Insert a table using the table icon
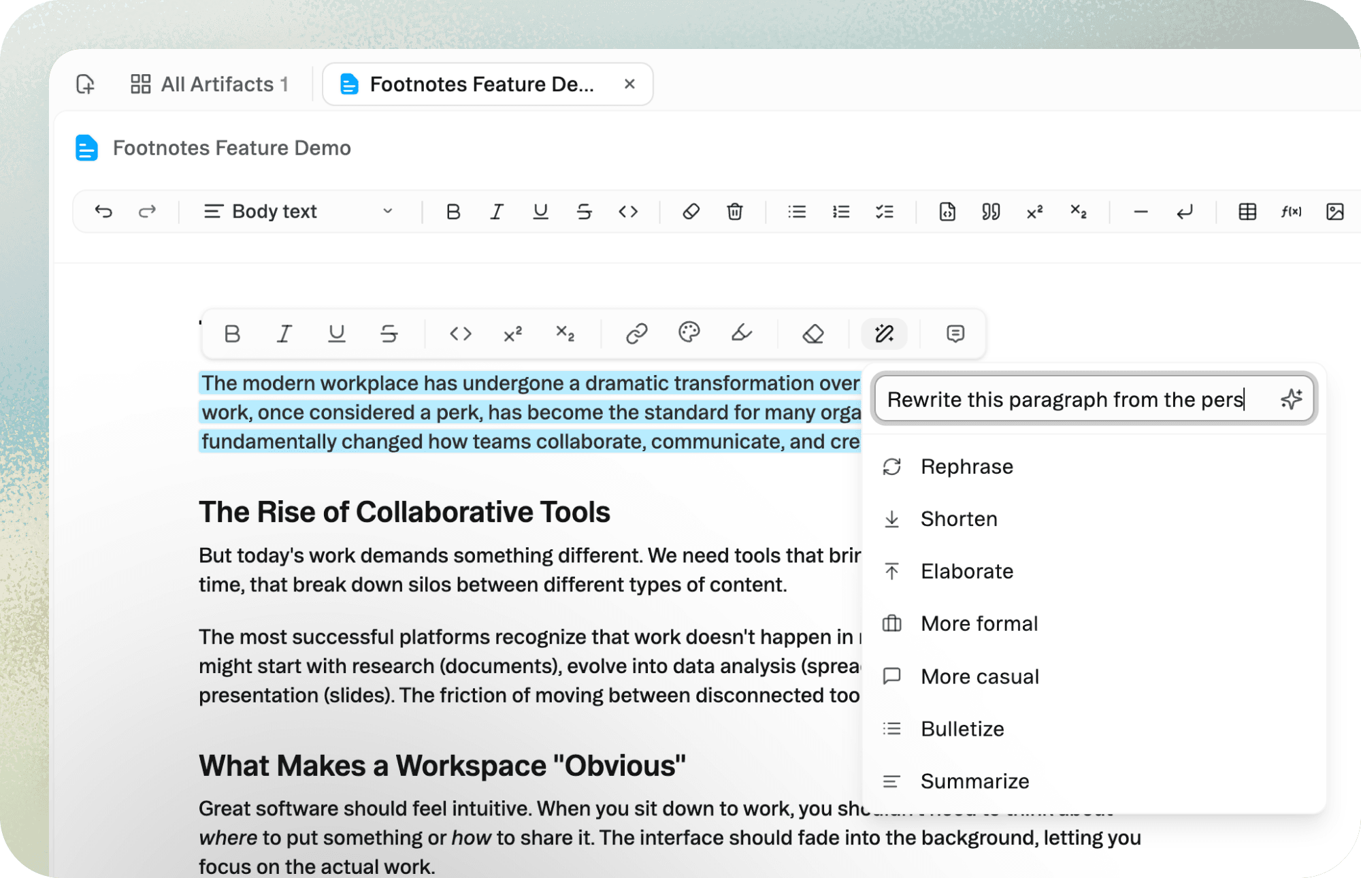This screenshot has height=878, width=1361. point(1247,212)
